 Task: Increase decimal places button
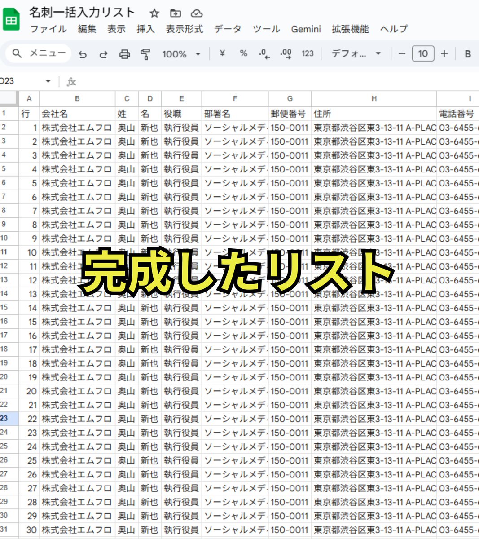click(286, 54)
